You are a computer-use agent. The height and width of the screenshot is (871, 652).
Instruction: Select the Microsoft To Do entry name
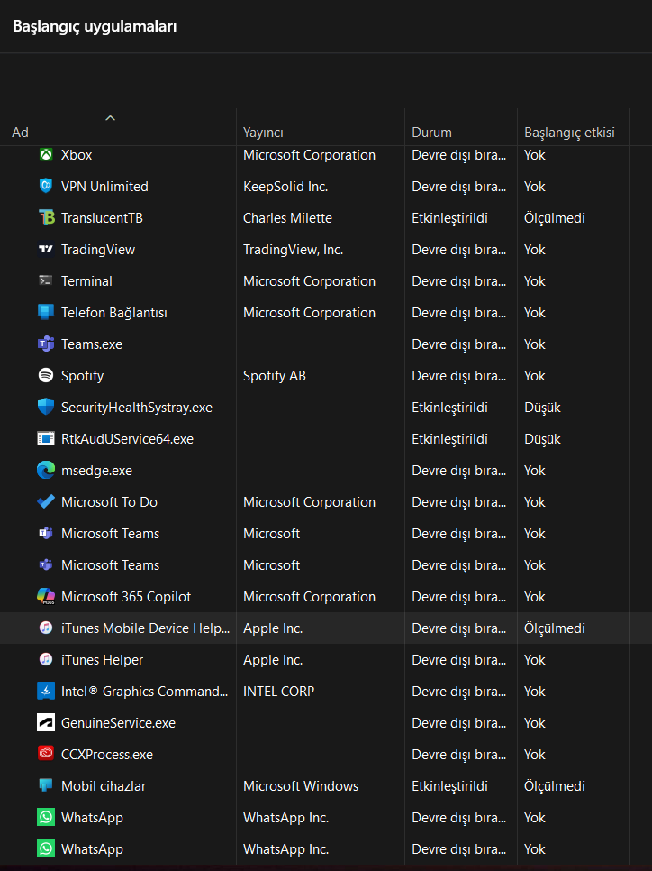point(109,502)
